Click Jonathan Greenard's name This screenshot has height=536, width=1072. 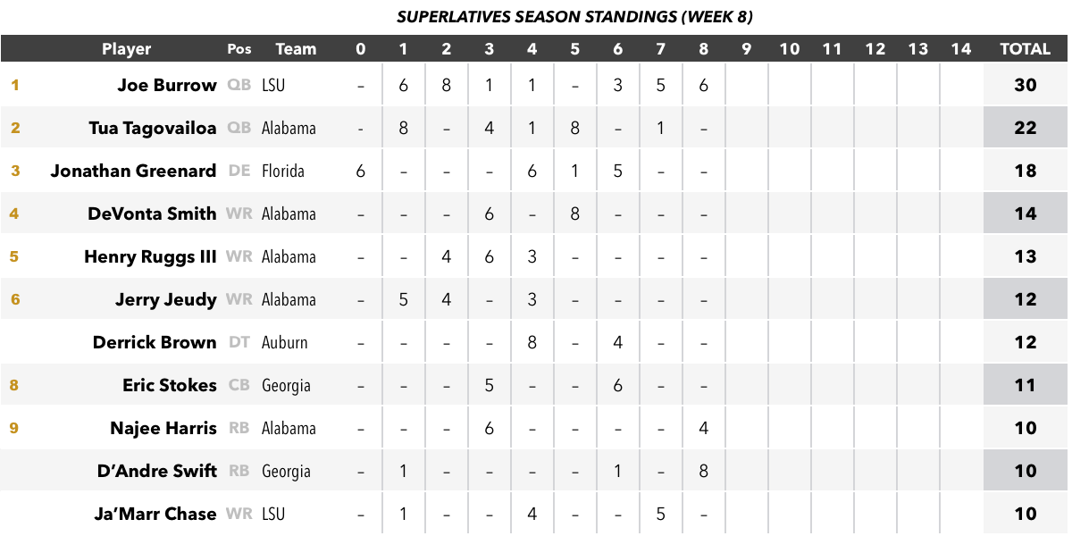coord(133,171)
